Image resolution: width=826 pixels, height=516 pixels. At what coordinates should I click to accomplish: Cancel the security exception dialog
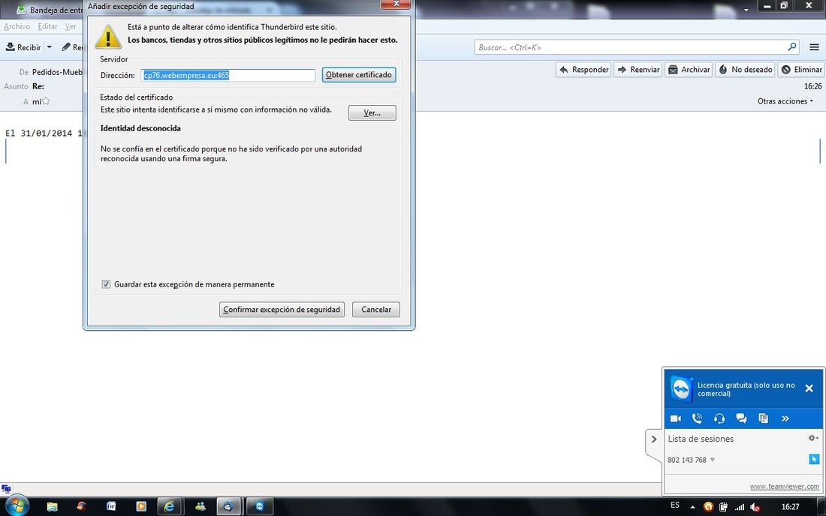tap(376, 309)
